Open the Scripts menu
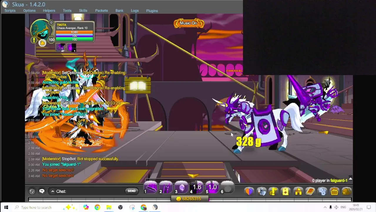Image resolution: width=376 pixels, height=212 pixels. click(x=10, y=11)
